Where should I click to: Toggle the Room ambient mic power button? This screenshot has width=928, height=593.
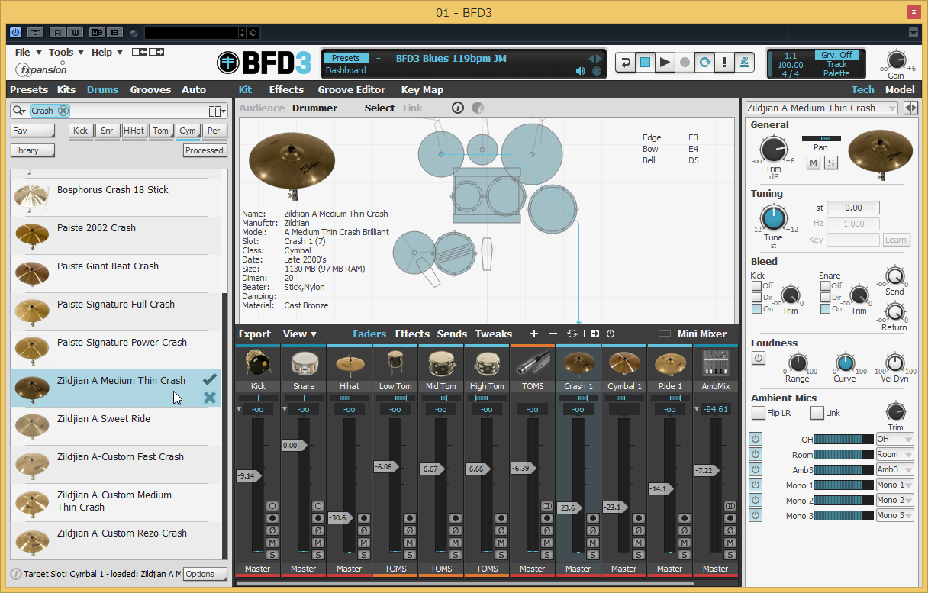756,454
